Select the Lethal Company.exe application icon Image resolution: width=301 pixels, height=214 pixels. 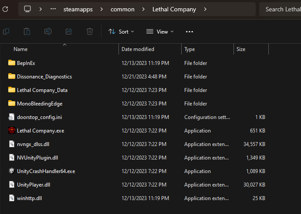(x=12, y=131)
